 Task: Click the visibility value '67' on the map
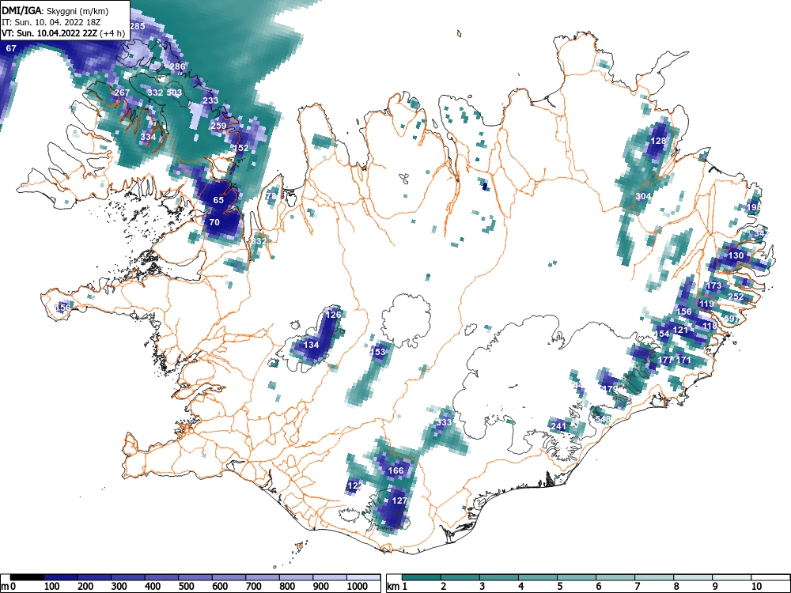click(x=11, y=48)
